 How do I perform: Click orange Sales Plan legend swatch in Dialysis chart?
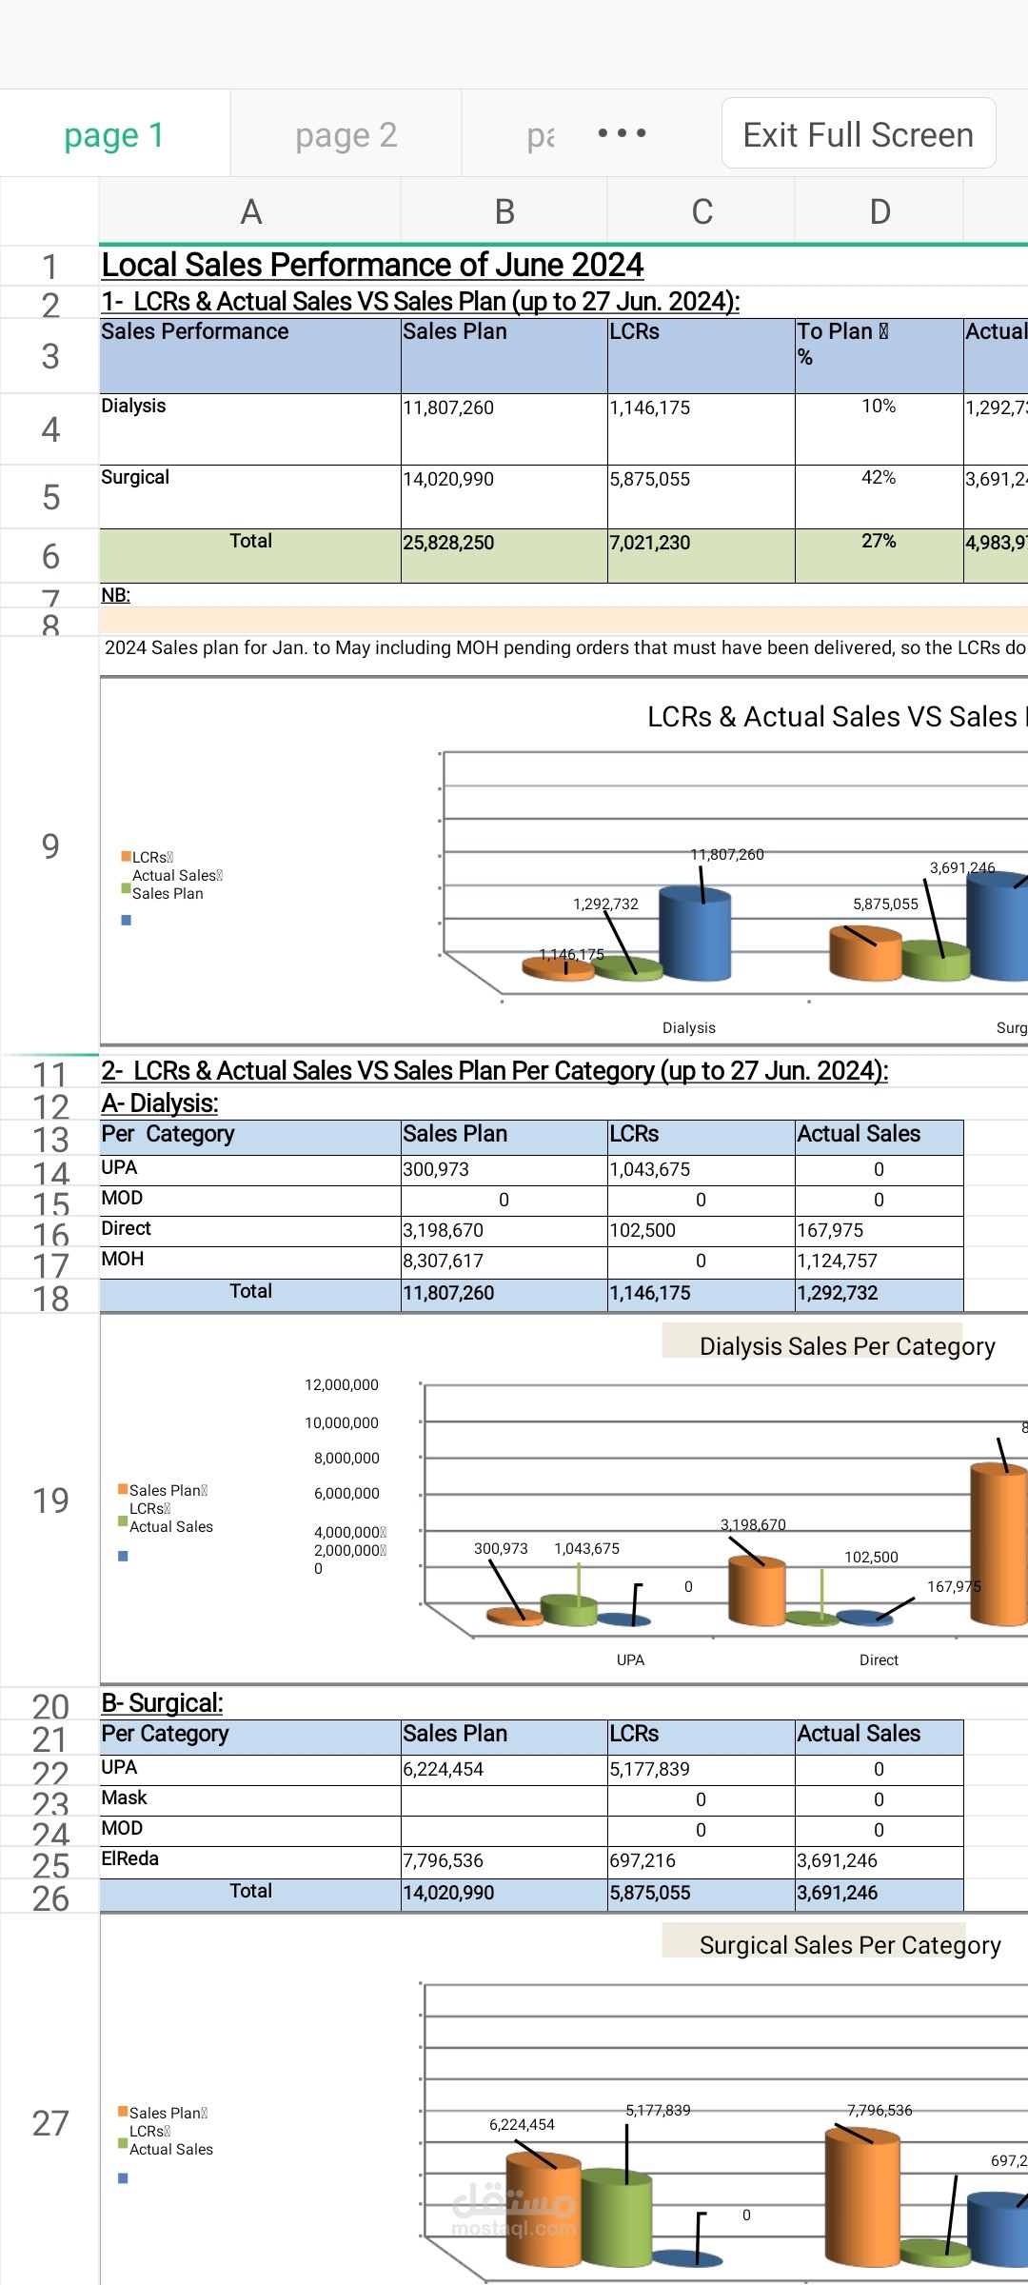coord(123,1488)
